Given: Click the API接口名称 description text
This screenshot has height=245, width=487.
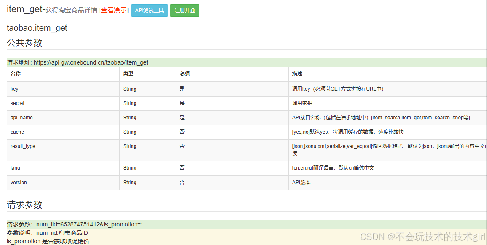Looking at the screenshot, I should pyautogui.click(x=381, y=118).
